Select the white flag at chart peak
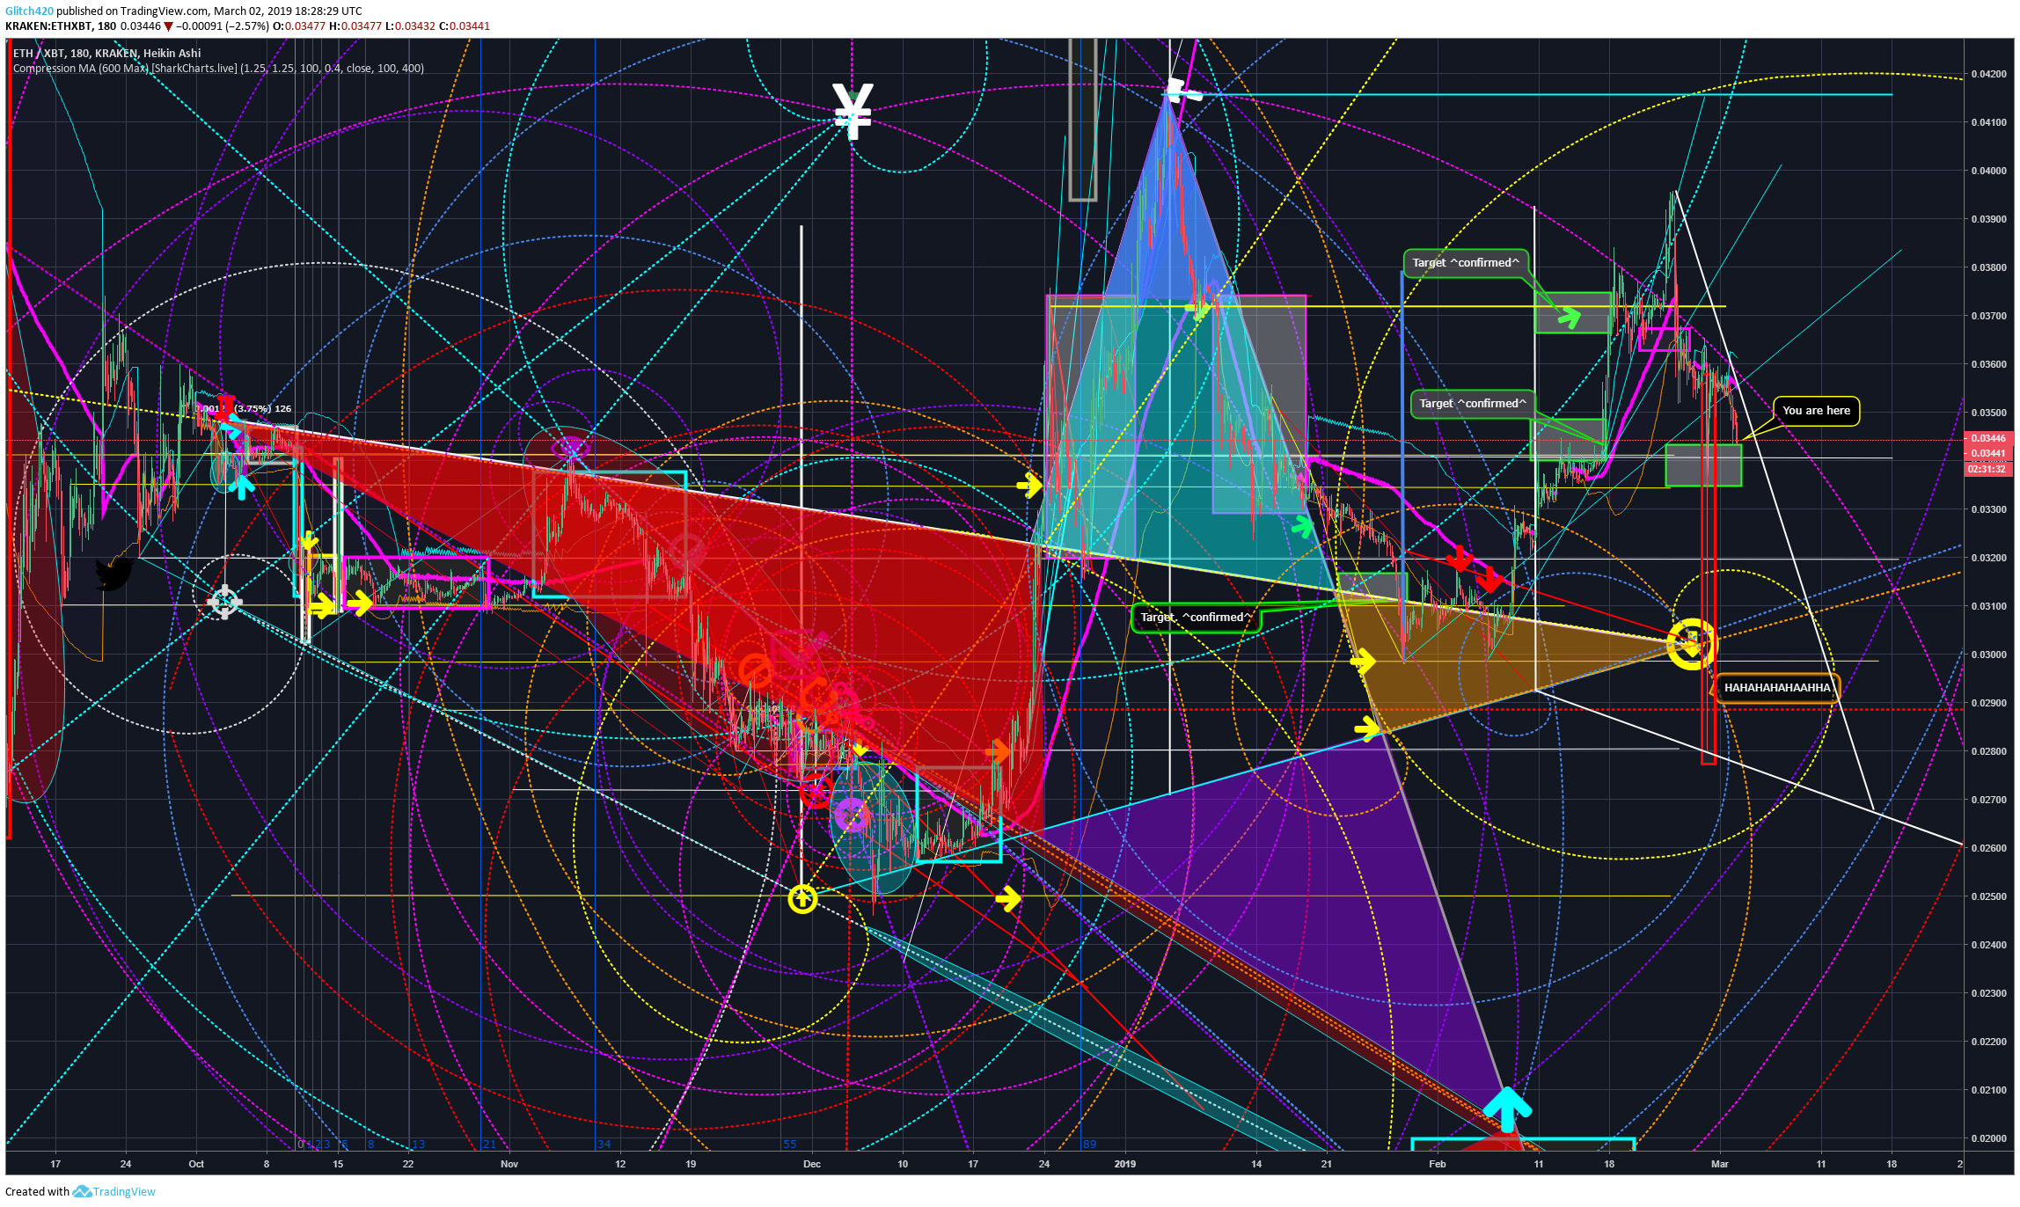 (x=1183, y=89)
